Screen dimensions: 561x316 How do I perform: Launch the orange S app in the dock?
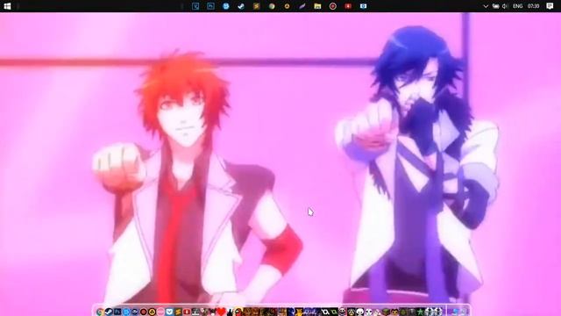pyautogui.click(x=178, y=312)
